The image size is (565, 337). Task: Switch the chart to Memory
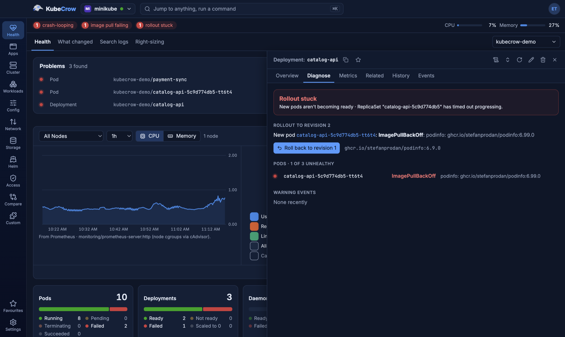[182, 136]
